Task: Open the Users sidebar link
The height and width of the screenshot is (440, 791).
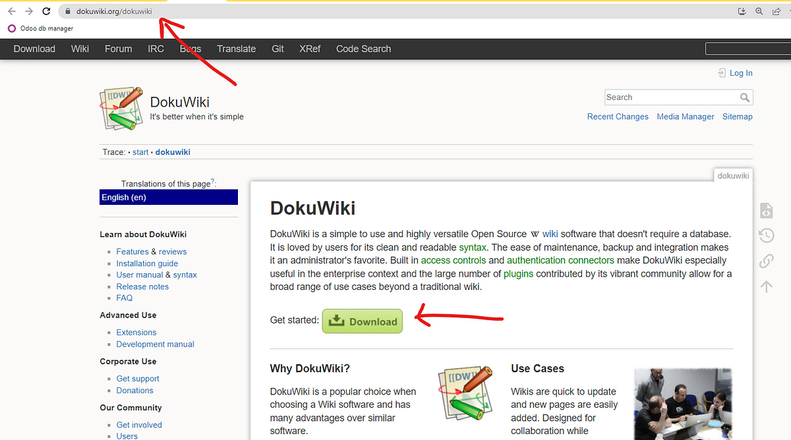Action: click(127, 436)
